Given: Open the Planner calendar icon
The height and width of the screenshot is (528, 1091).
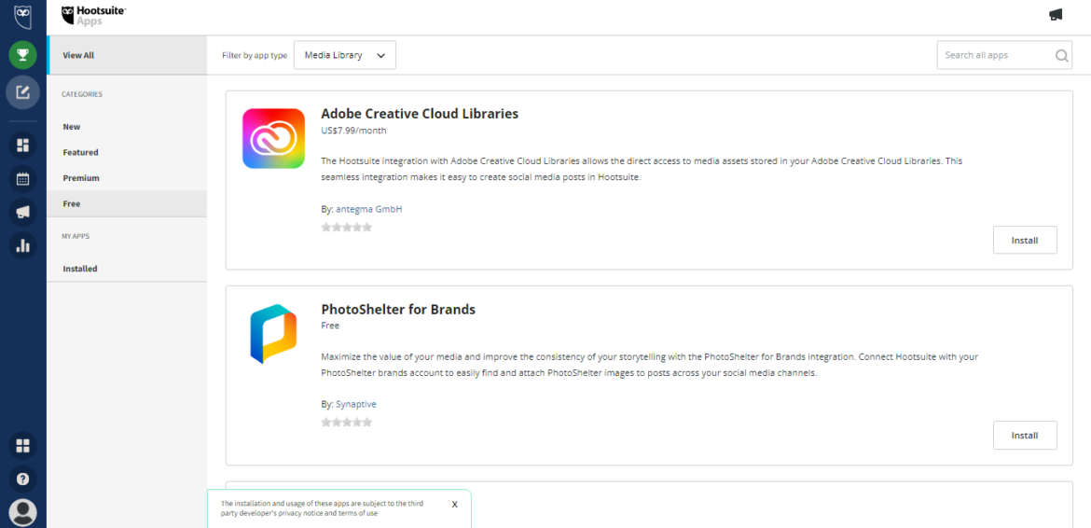Looking at the screenshot, I should pos(22,178).
